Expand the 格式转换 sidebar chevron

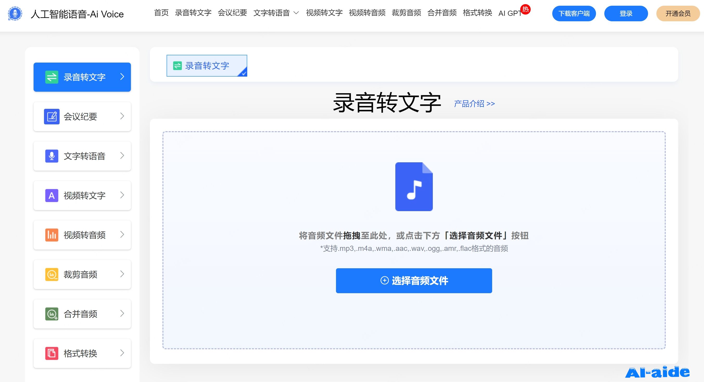coord(122,353)
